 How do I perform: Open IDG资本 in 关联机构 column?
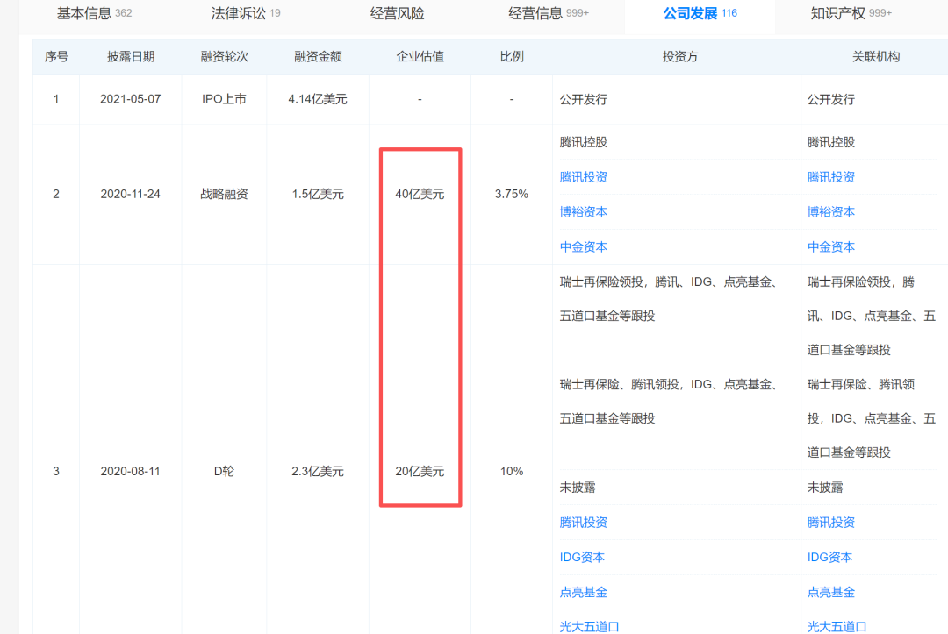pos(829,558)
